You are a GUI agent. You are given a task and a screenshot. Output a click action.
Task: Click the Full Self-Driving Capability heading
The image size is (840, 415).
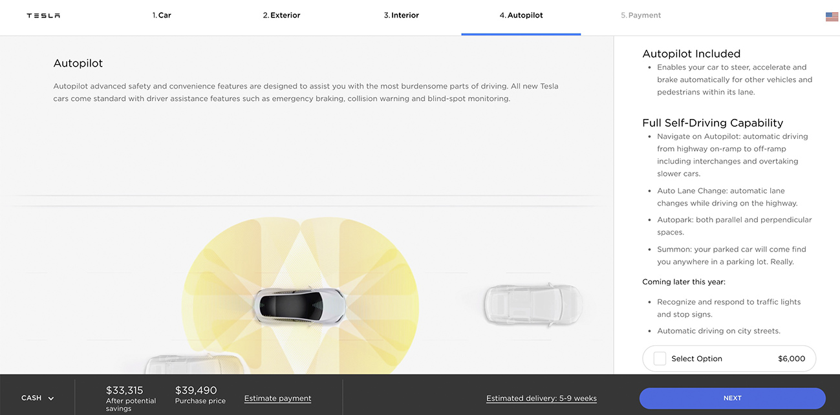(713, 123)
